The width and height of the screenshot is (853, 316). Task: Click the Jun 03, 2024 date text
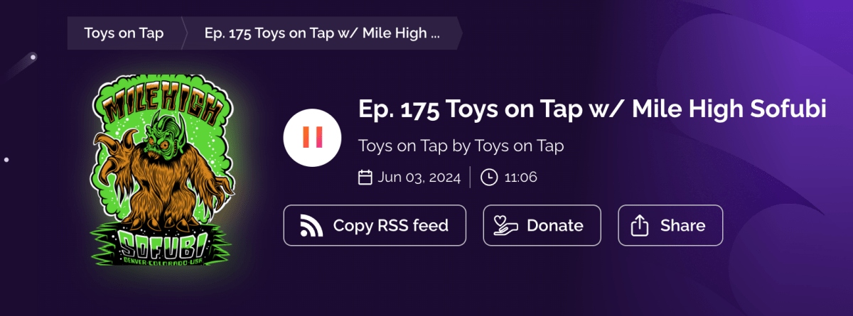point(419,177)
